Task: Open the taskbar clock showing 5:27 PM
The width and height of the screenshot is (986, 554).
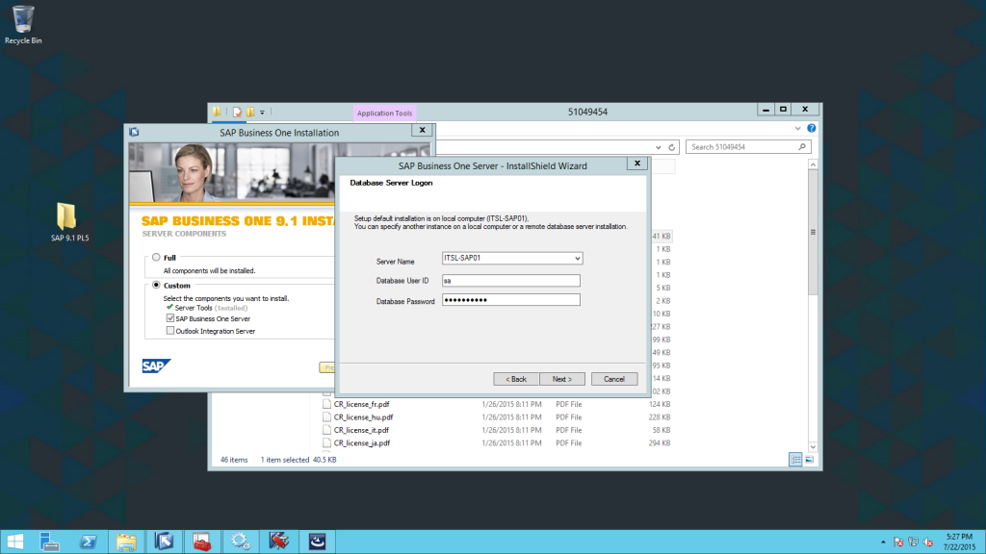Action: [x=959, y=542]
